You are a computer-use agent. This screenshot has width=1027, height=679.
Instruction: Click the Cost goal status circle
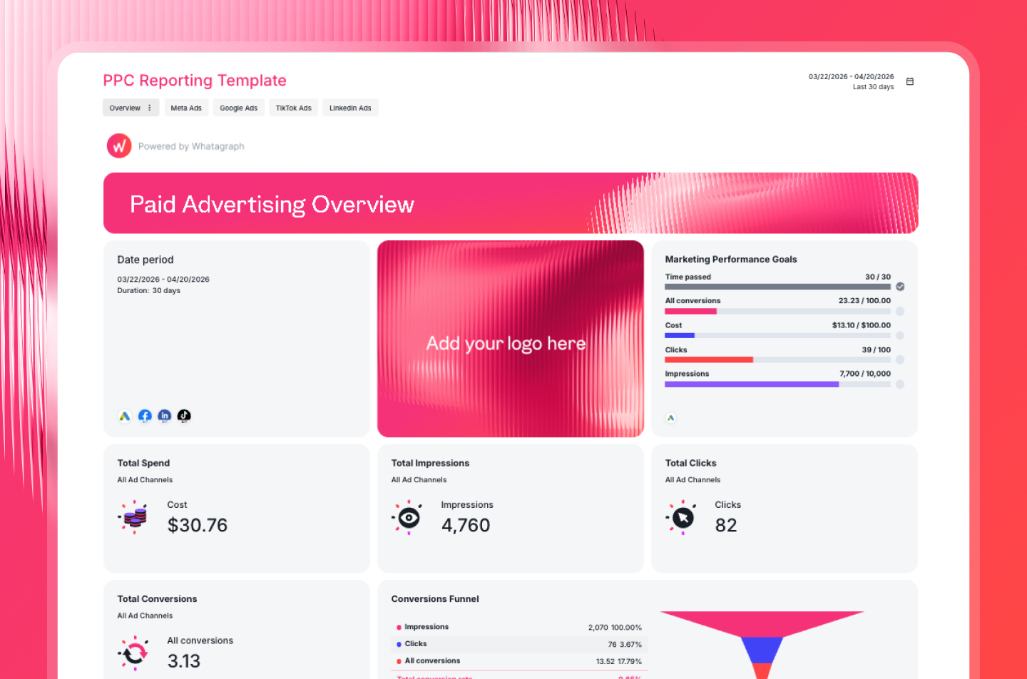pos(900,335)
